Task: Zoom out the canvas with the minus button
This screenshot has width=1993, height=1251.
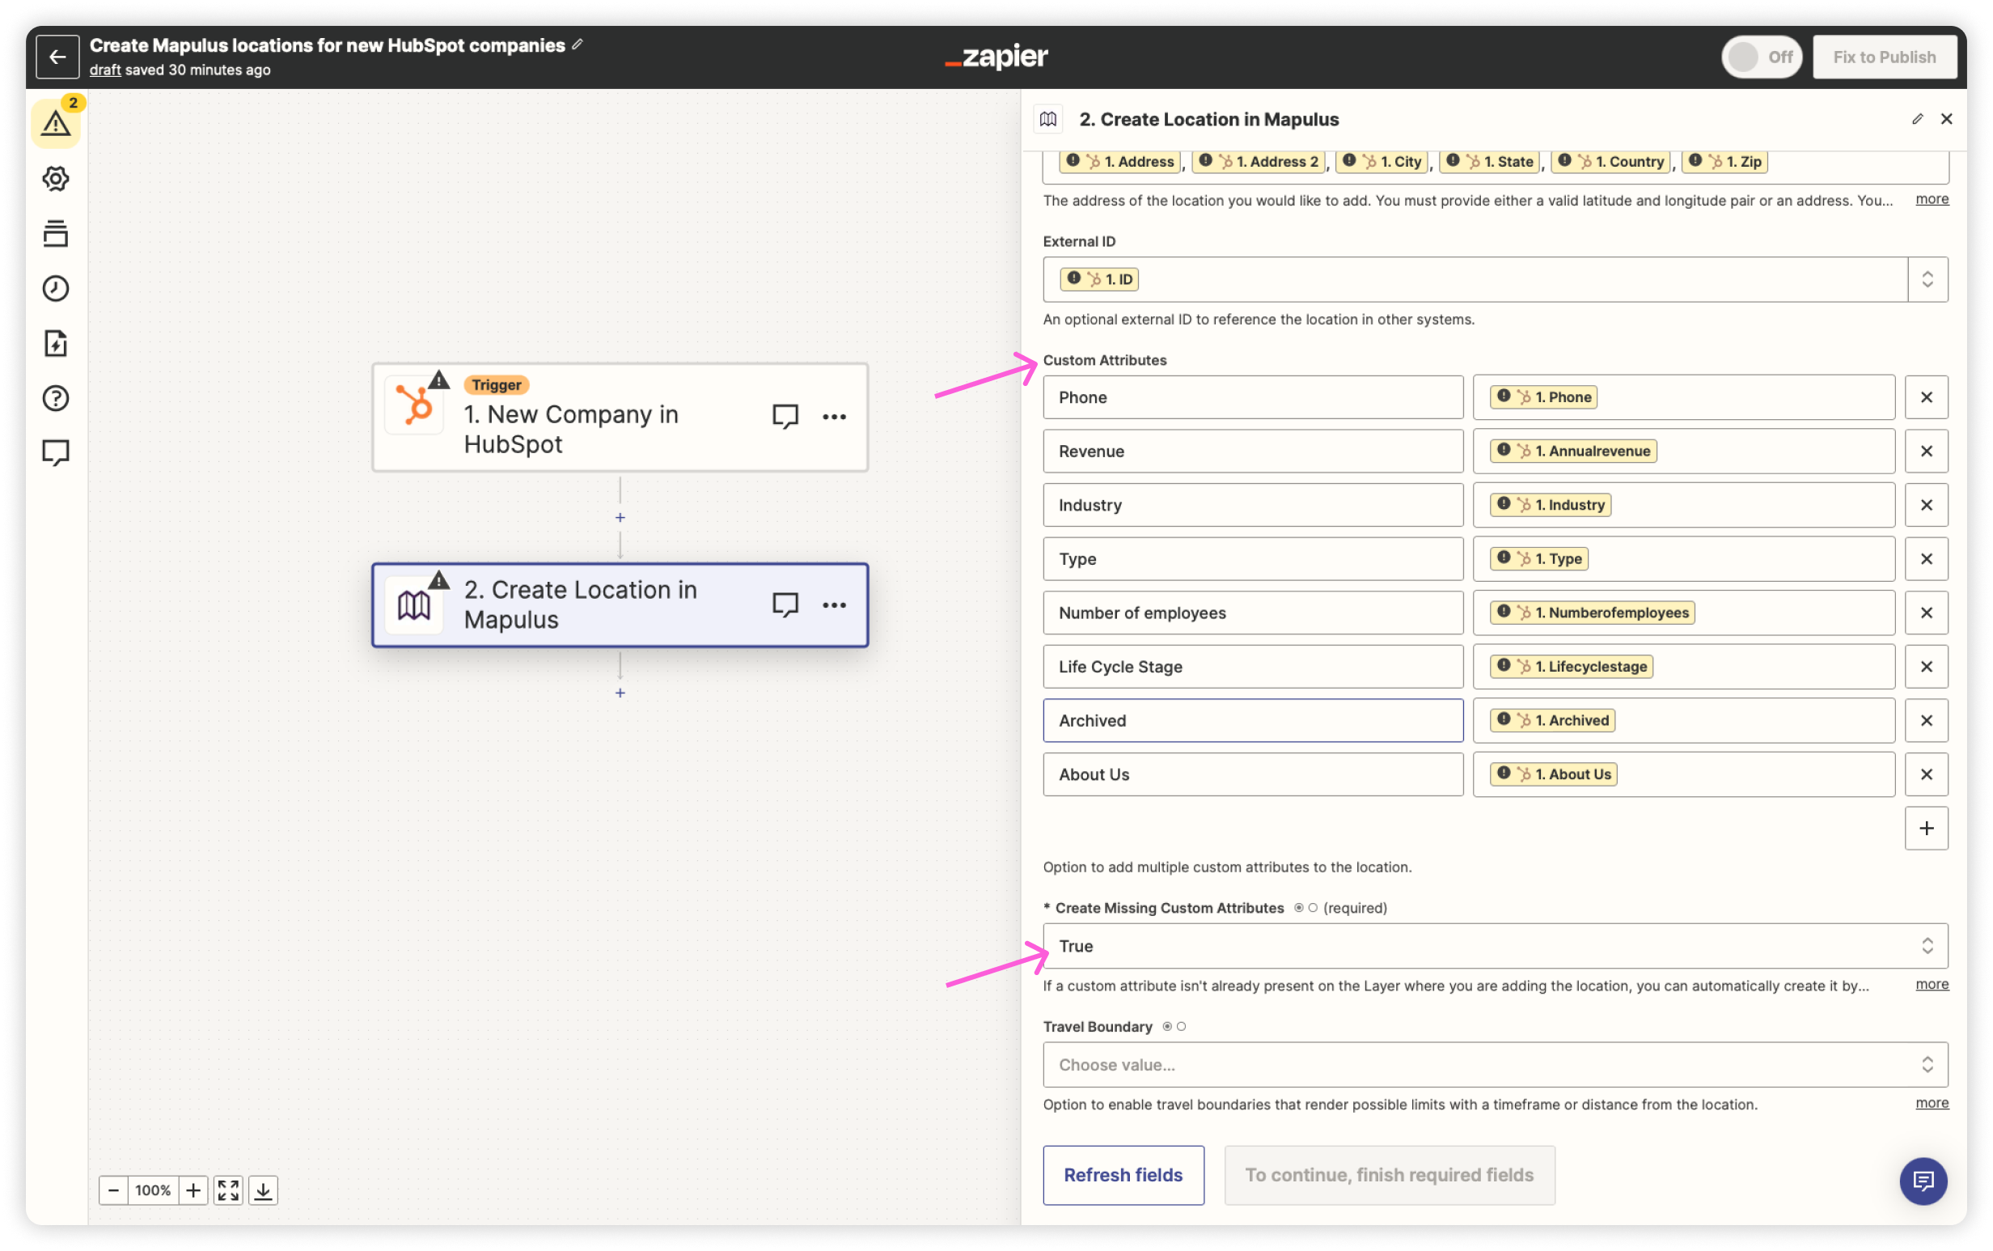Action: click(114, 1190)
